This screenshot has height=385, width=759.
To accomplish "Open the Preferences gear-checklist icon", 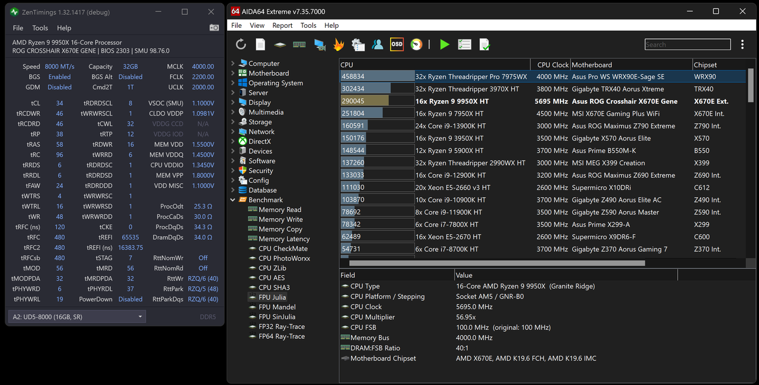I will 358,44.
